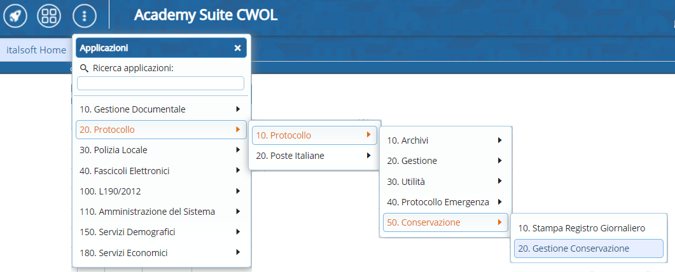Image resolution: width=675 pixels, height=272 pixels.
Task: Click the three-dot more options icon
Action: [85, 16]
